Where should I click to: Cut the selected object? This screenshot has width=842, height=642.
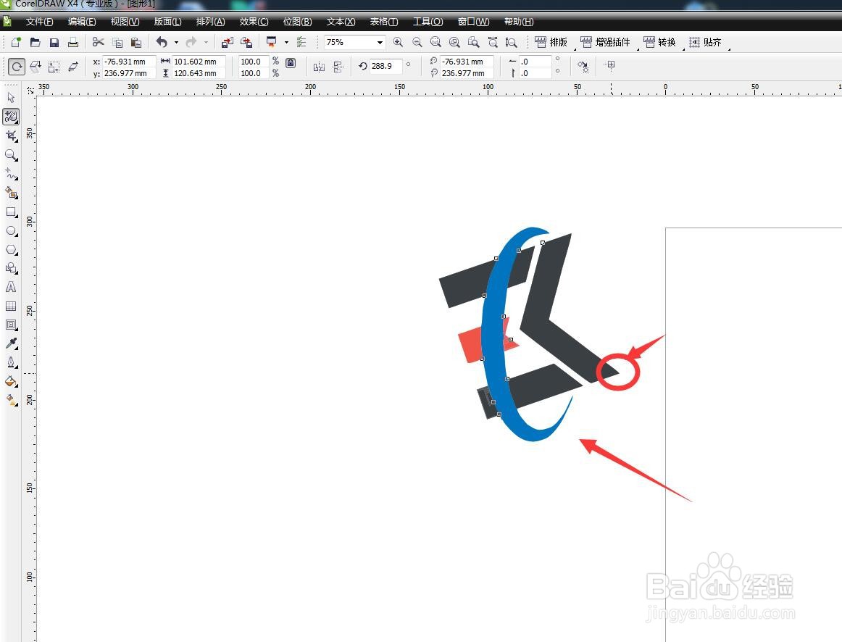click(x=99, y=42)
